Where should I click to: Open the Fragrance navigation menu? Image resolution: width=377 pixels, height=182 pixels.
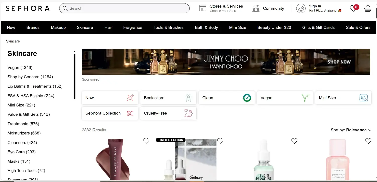tap(133, 27)
